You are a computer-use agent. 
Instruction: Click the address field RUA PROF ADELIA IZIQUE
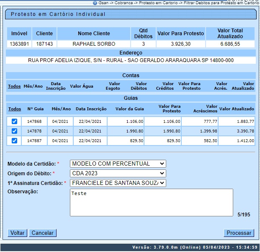coord(131,60)
